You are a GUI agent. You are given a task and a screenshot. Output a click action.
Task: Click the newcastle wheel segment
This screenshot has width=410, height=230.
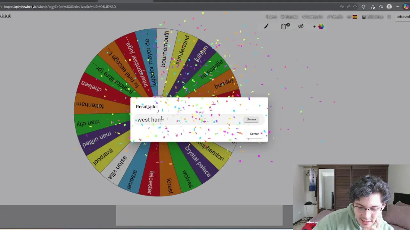pyautogui.click(x=211, y=70)
